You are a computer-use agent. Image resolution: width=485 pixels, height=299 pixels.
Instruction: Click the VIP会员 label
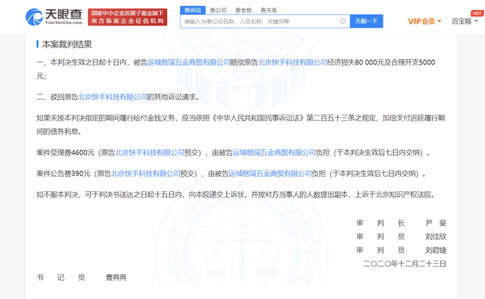click(421, 22)
